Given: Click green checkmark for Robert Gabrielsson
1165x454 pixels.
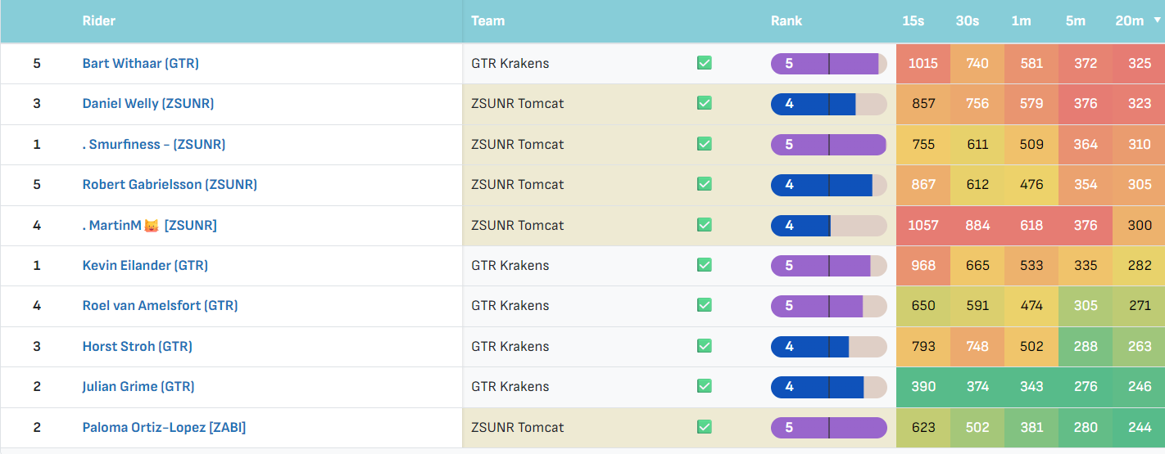Looking at the screenshot, I should point(704,184).
